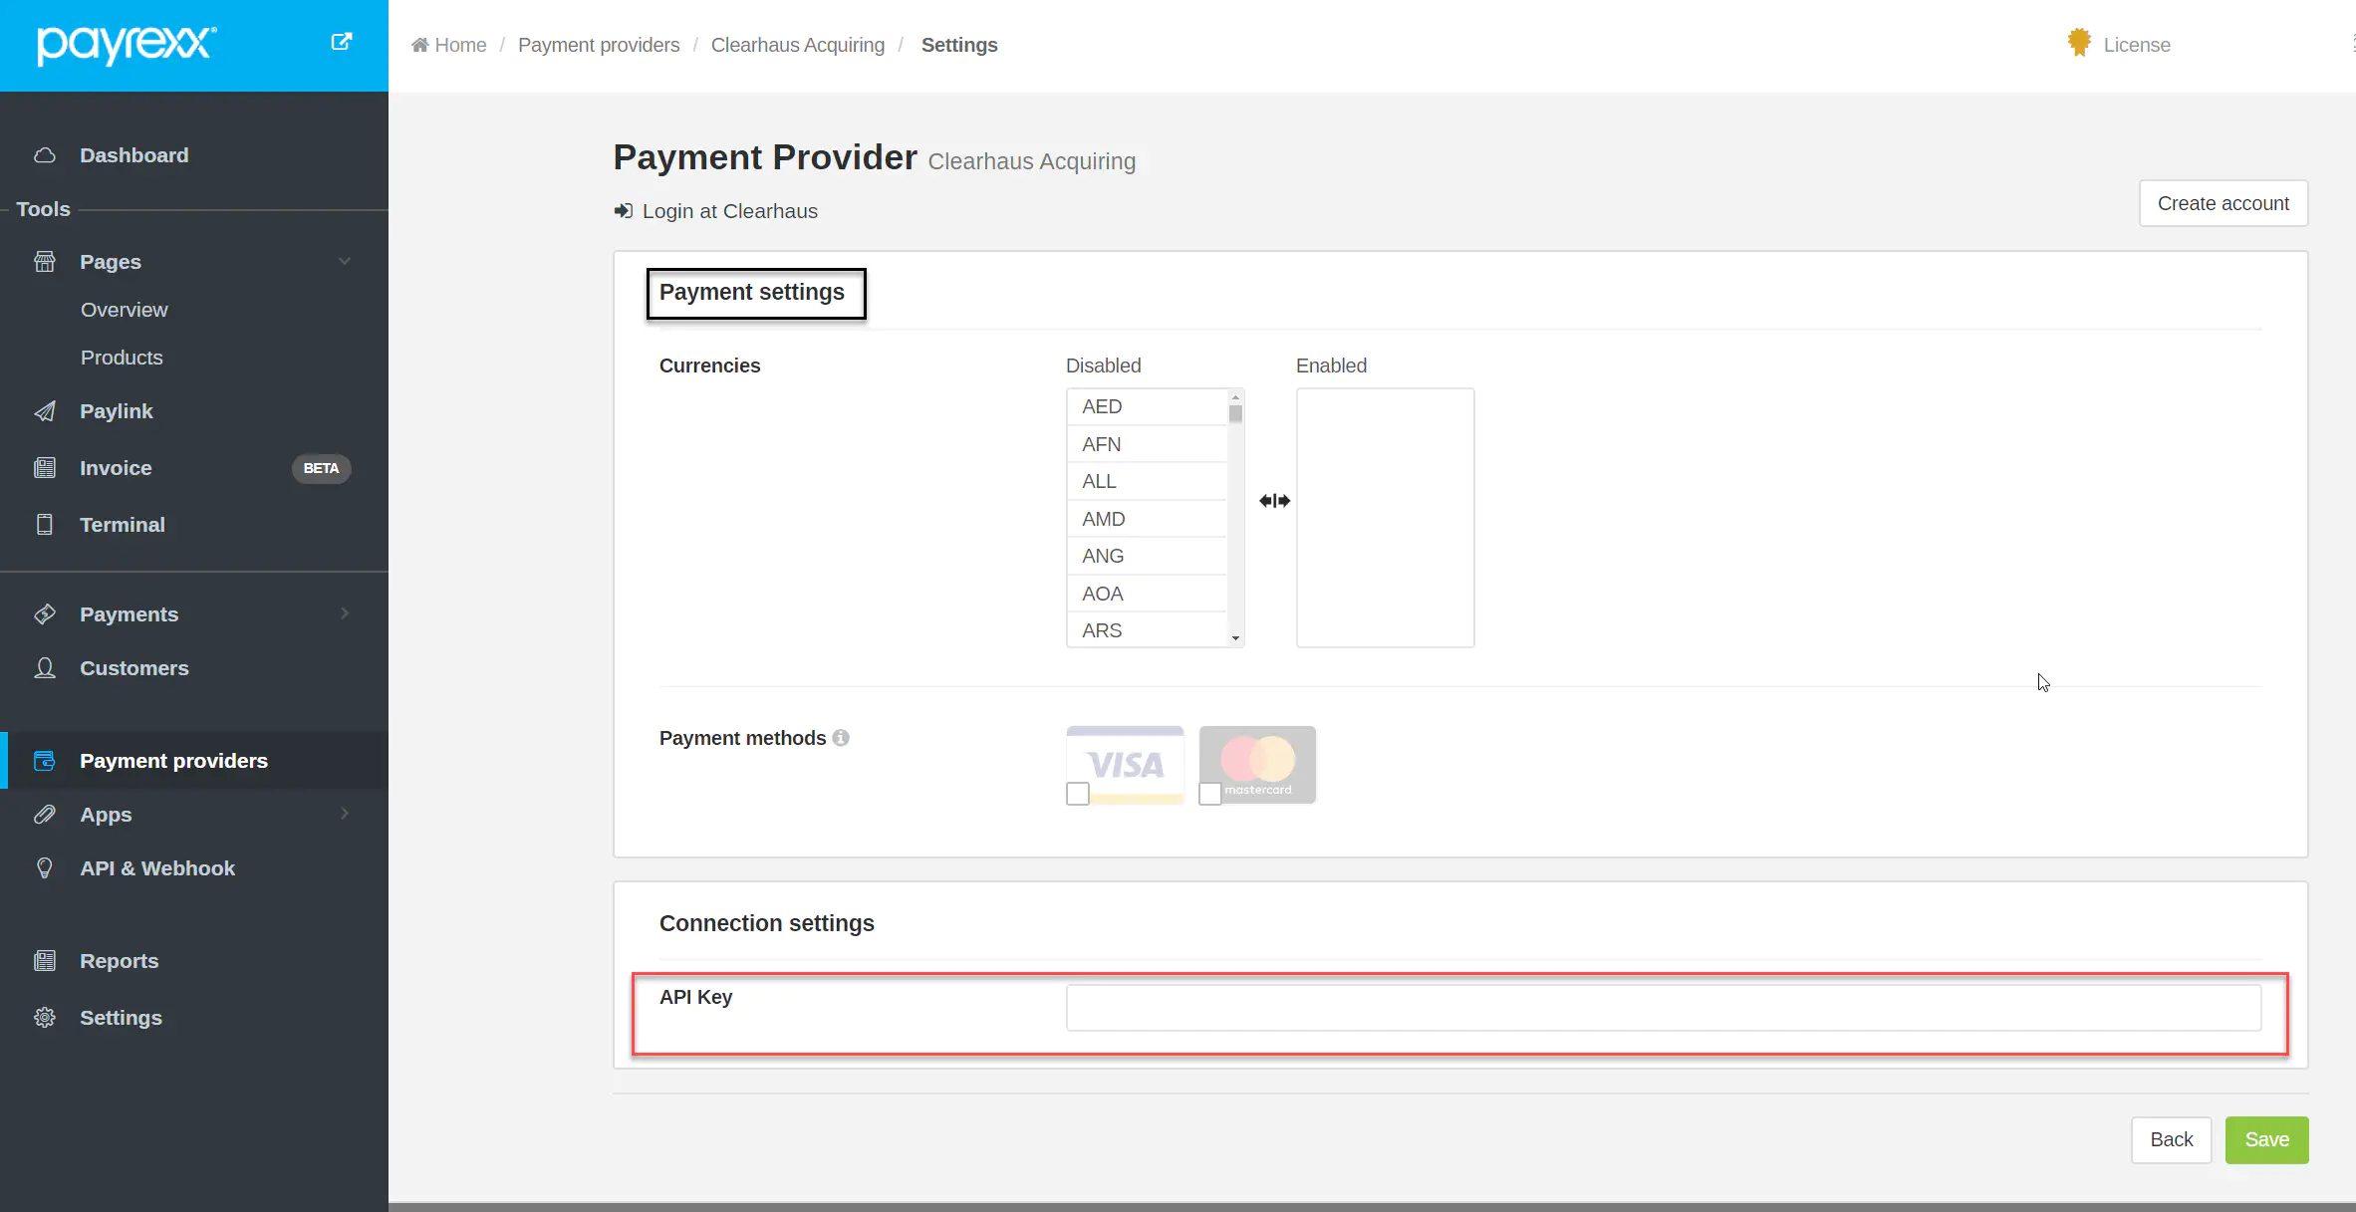Image resolution: width=2356 pixels, height=1212 pixels.
Task: Click the API & Webhook lightbulb icon
Action: 45,868
